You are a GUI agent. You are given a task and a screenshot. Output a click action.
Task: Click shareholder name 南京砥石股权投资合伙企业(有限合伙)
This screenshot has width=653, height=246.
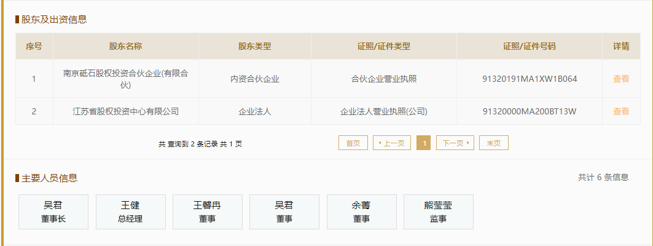tap(126, 79)
